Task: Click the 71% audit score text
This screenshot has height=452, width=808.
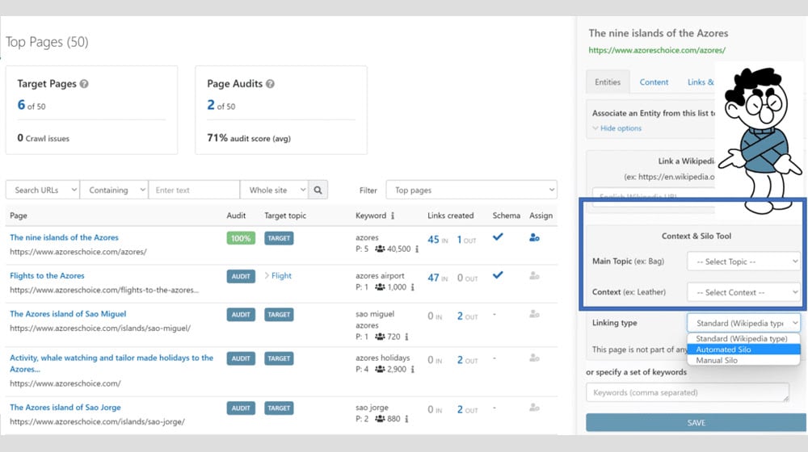Action: tap(249, 138)
